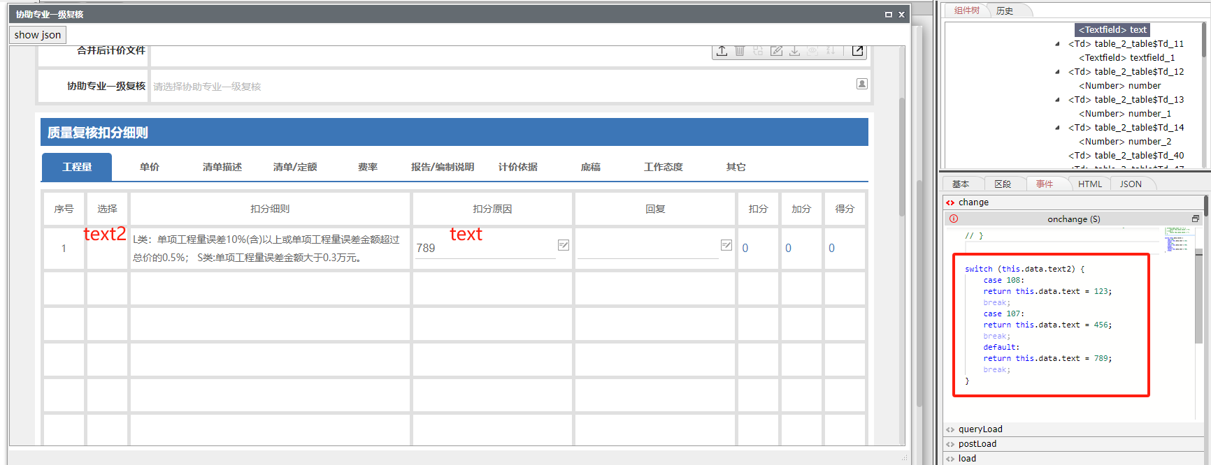Image resolution: width=1211 pixels, height=465 pixels.
Task: Click the 扣分原因 input showing 789
Action: [x=484, y=248]
